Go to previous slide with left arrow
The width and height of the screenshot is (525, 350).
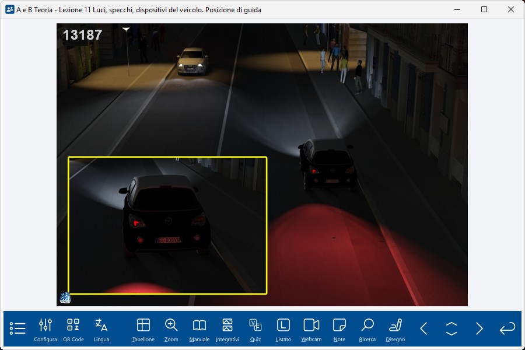click(424, 328)
